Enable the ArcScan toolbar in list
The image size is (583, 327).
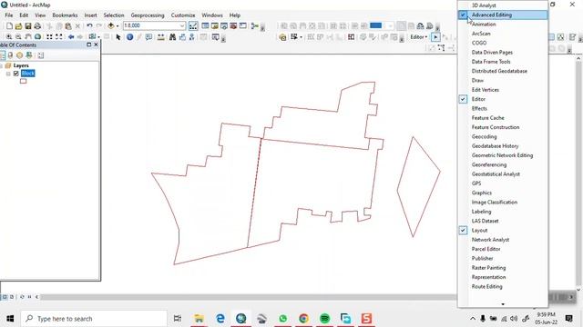503,34
